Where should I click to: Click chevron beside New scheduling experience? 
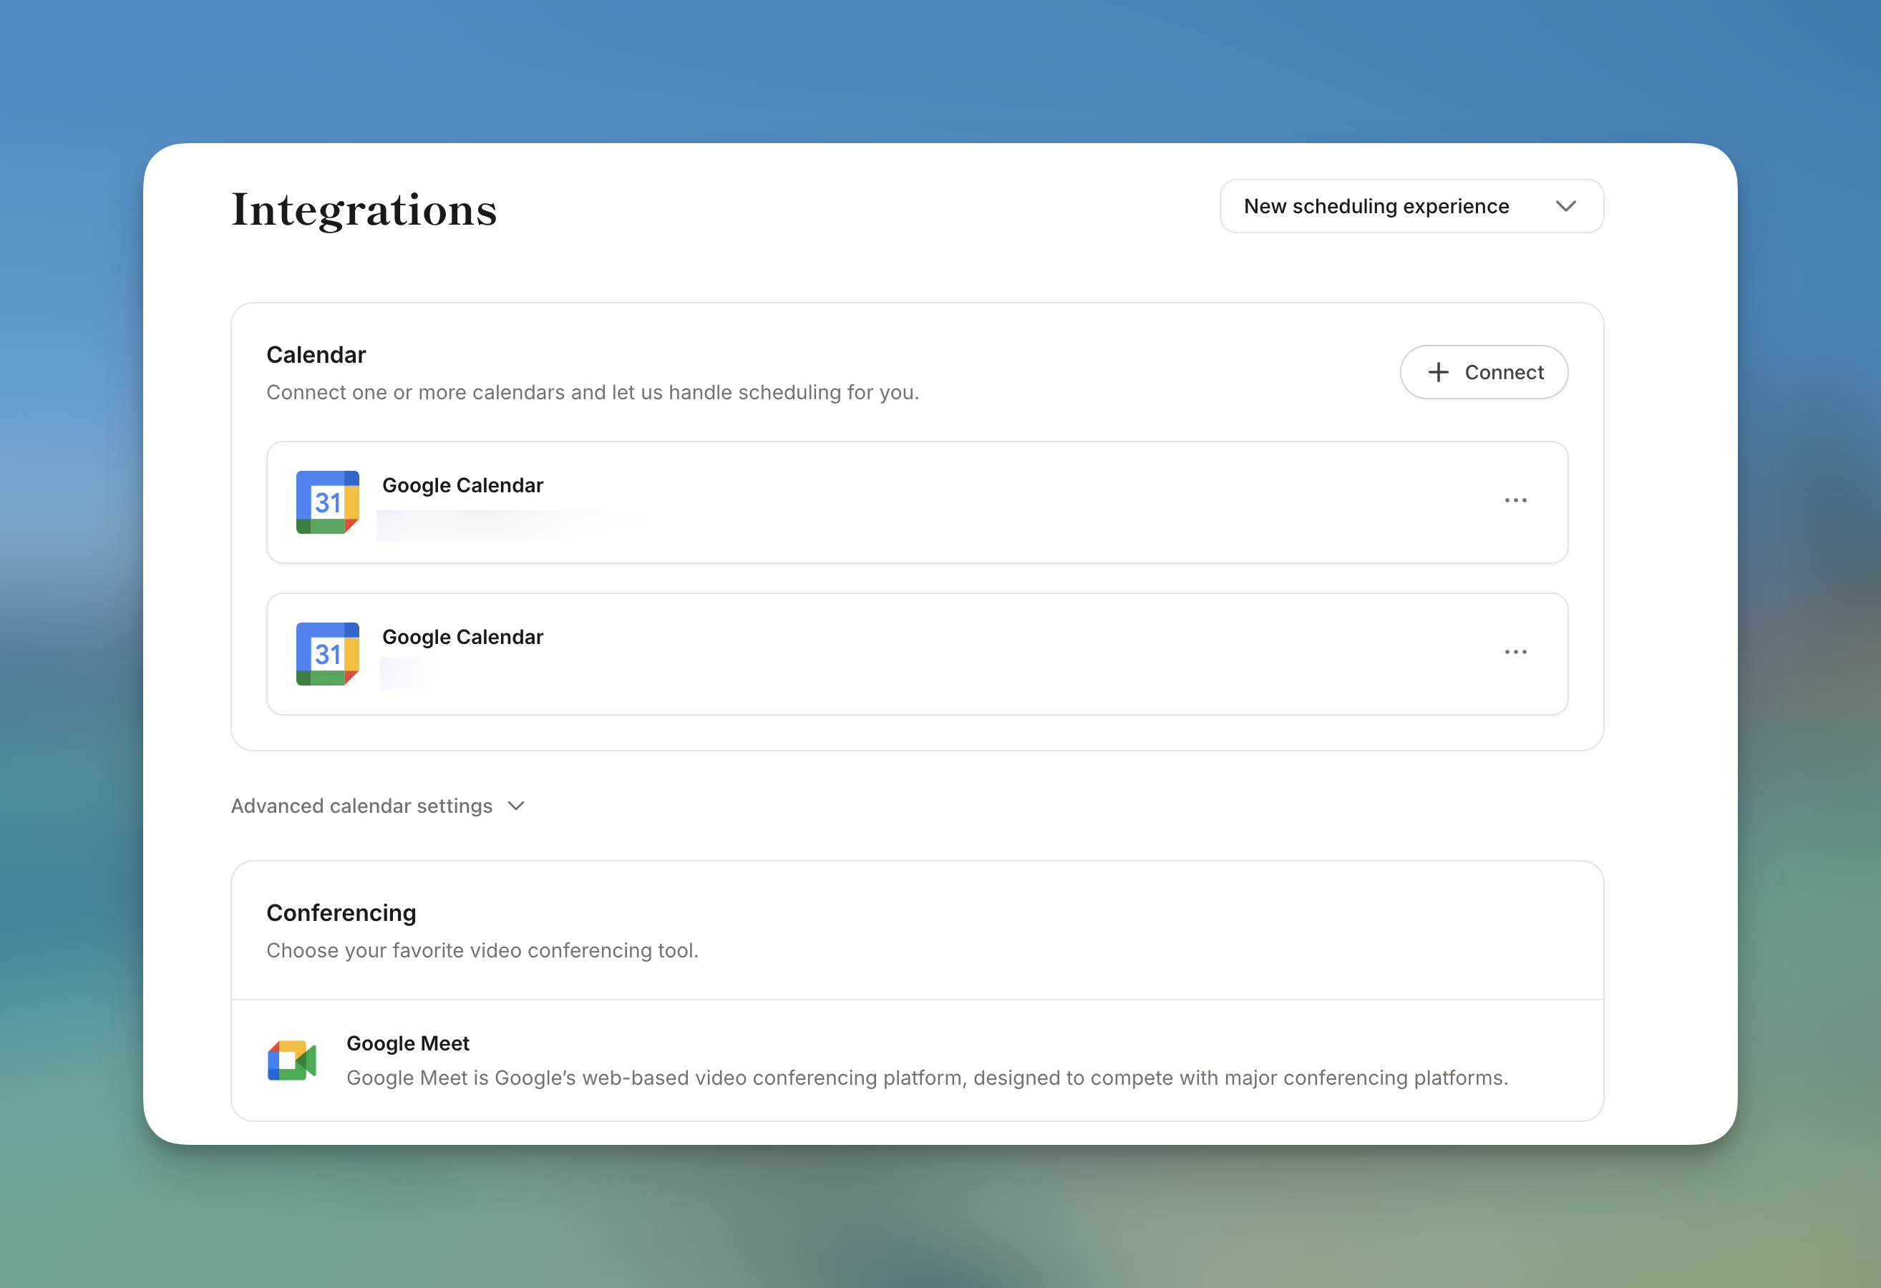click(x=1565, y=206)
